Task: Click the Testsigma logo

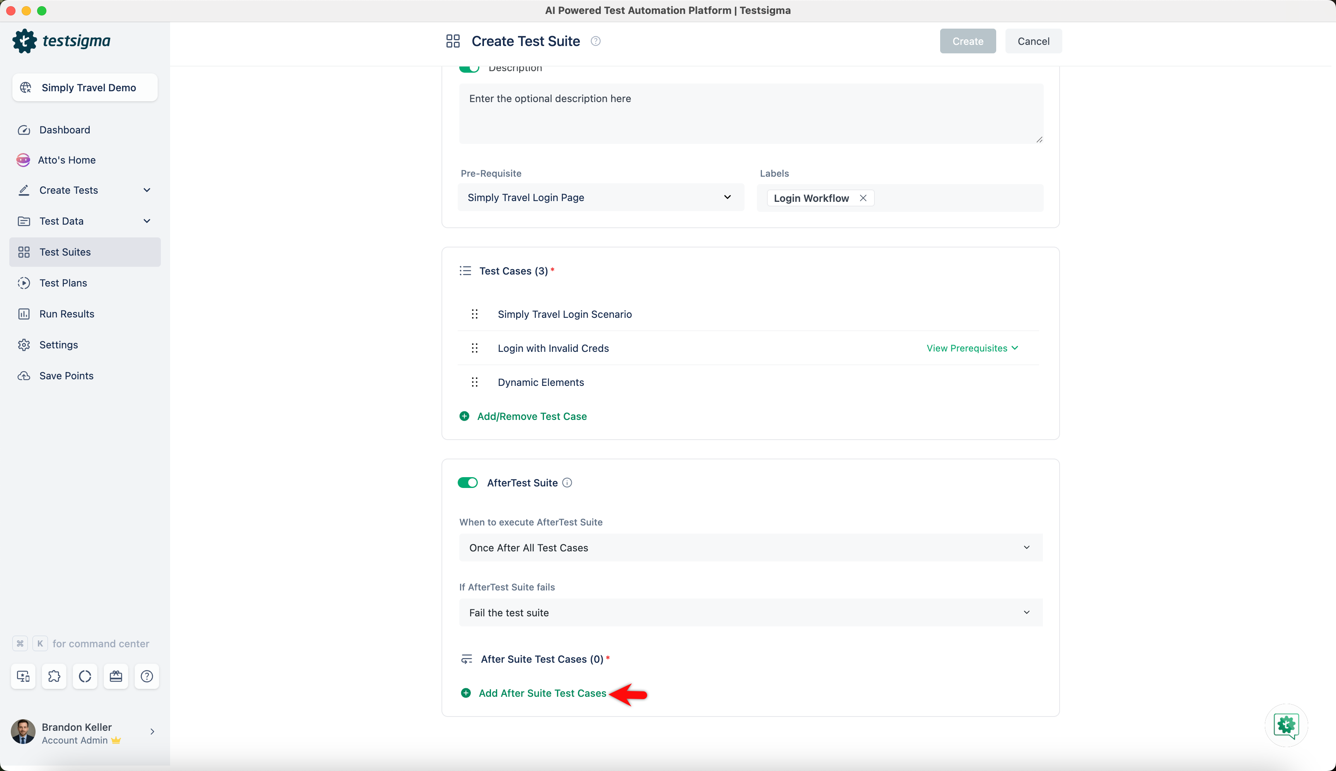Action: tap(61, 41)
